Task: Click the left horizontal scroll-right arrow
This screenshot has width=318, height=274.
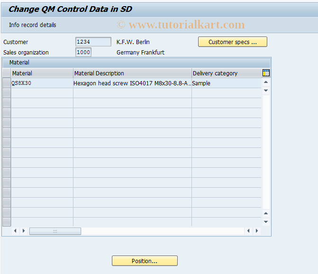Action: [x=24, y=231]
